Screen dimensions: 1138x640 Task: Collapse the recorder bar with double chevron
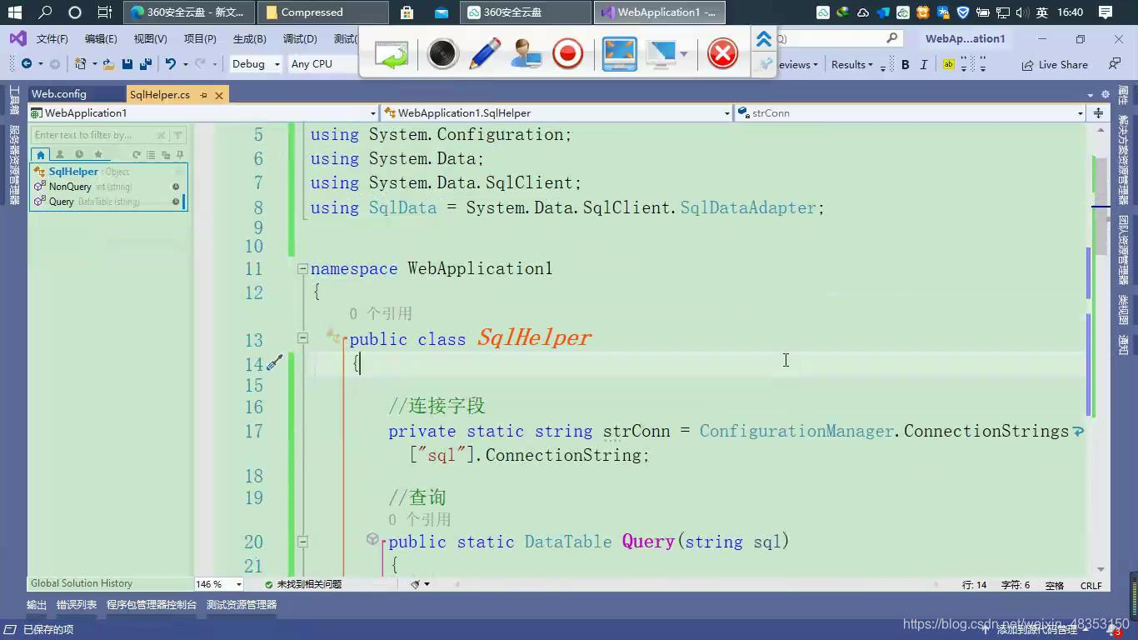point(763,39)
